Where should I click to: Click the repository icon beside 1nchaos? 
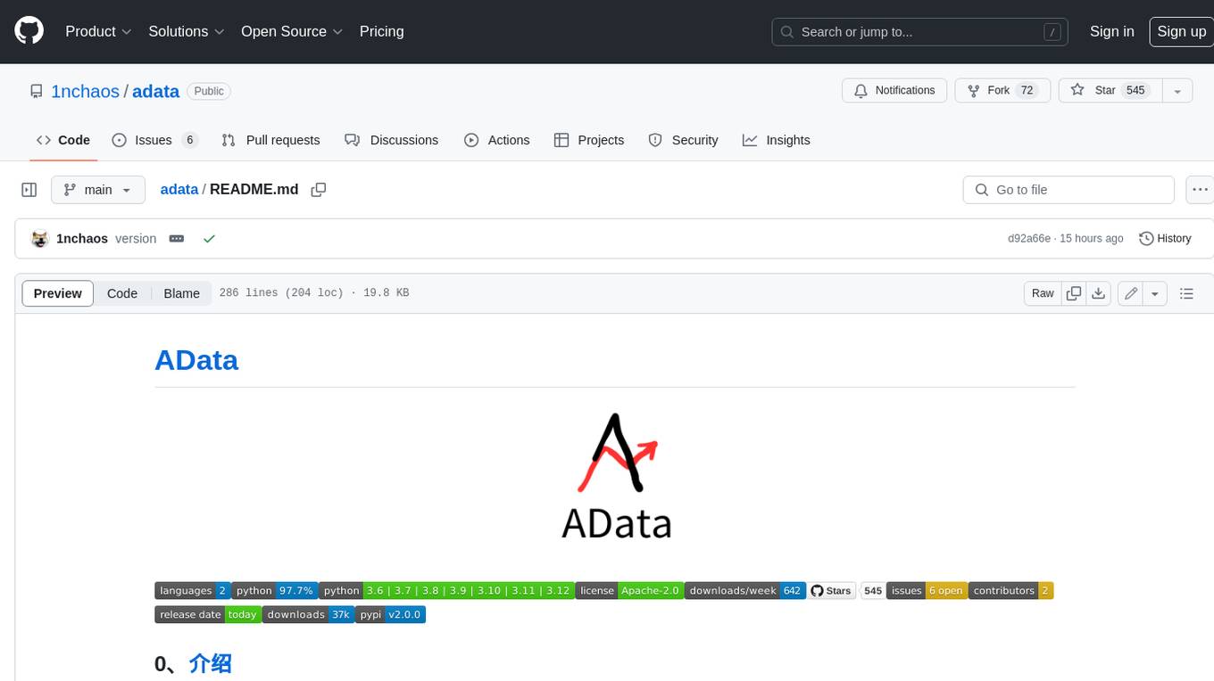(37, 91)
